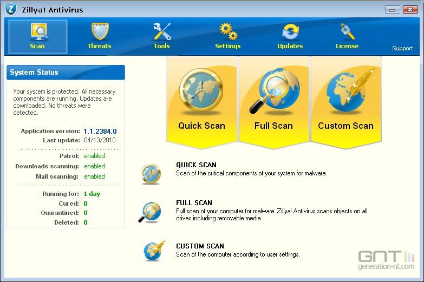This screenshot has height=282, width=424.
Task: Click the Deleted count value
Action: click(86, 222)
